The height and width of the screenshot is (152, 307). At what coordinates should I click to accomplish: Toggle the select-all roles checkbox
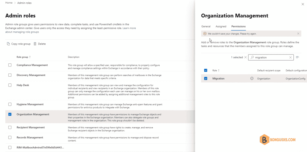[206, 70]
